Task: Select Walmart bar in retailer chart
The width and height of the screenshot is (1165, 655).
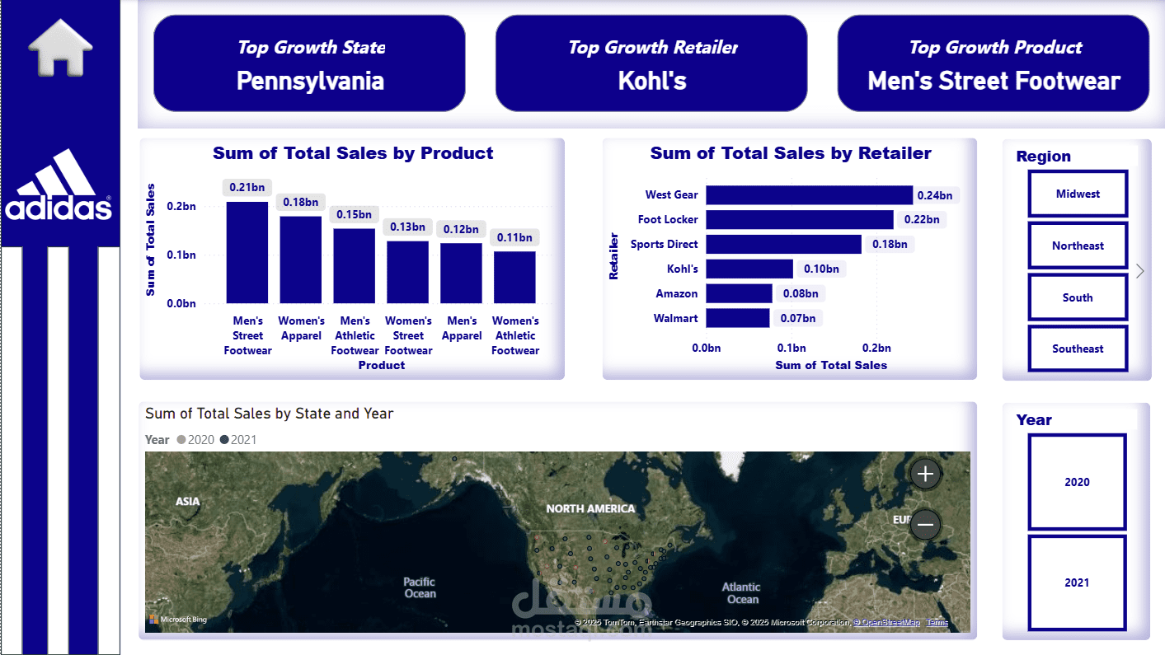Action: (738, 318)
